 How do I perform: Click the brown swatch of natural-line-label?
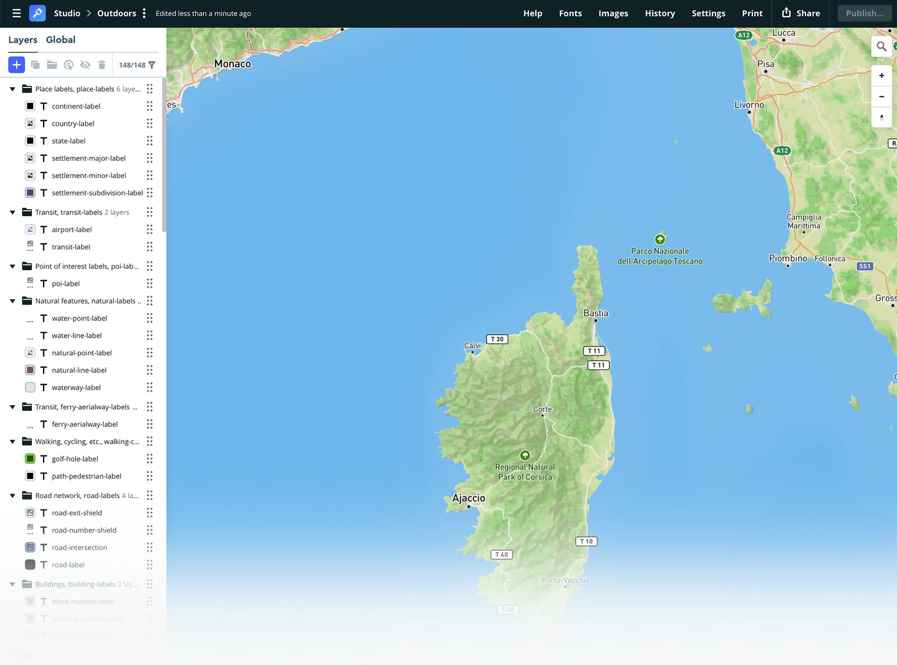click(30, 370)
